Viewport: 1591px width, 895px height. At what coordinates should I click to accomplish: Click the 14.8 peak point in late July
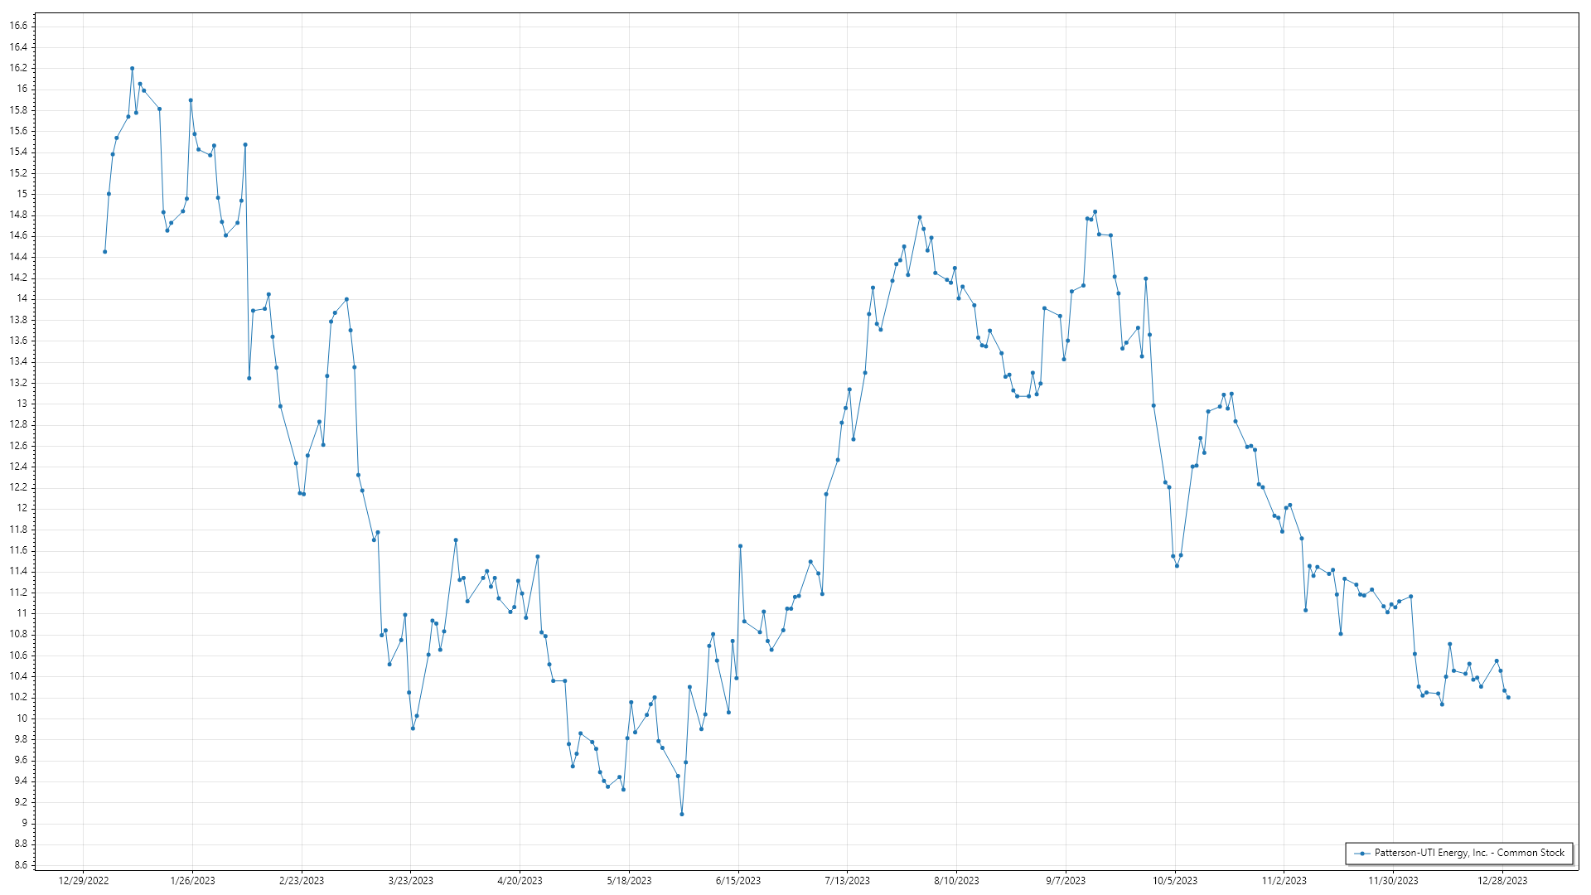(x=920, y=217)
